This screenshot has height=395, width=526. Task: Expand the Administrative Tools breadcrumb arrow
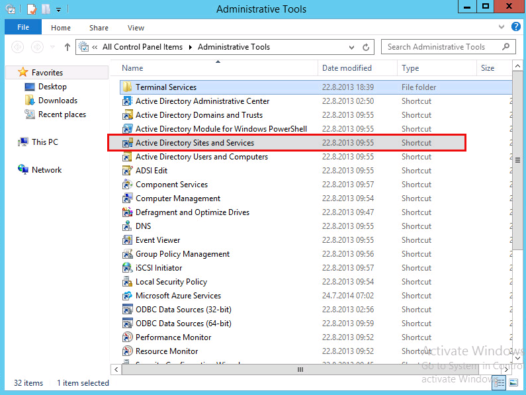pos(190,48)
